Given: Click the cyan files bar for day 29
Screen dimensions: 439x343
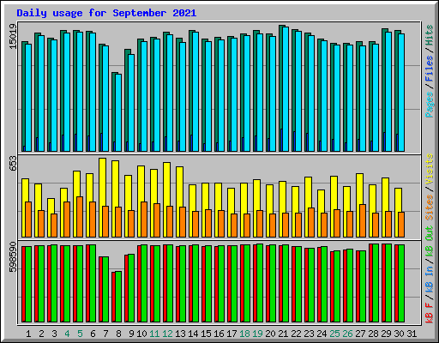Looking at the screenshot, I should [388, 92].
